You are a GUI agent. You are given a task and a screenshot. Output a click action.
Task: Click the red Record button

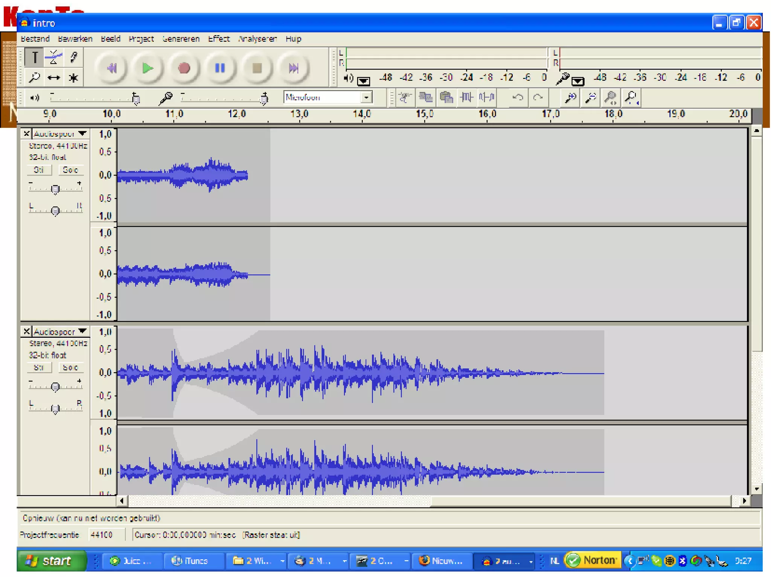tap(184, 68)
